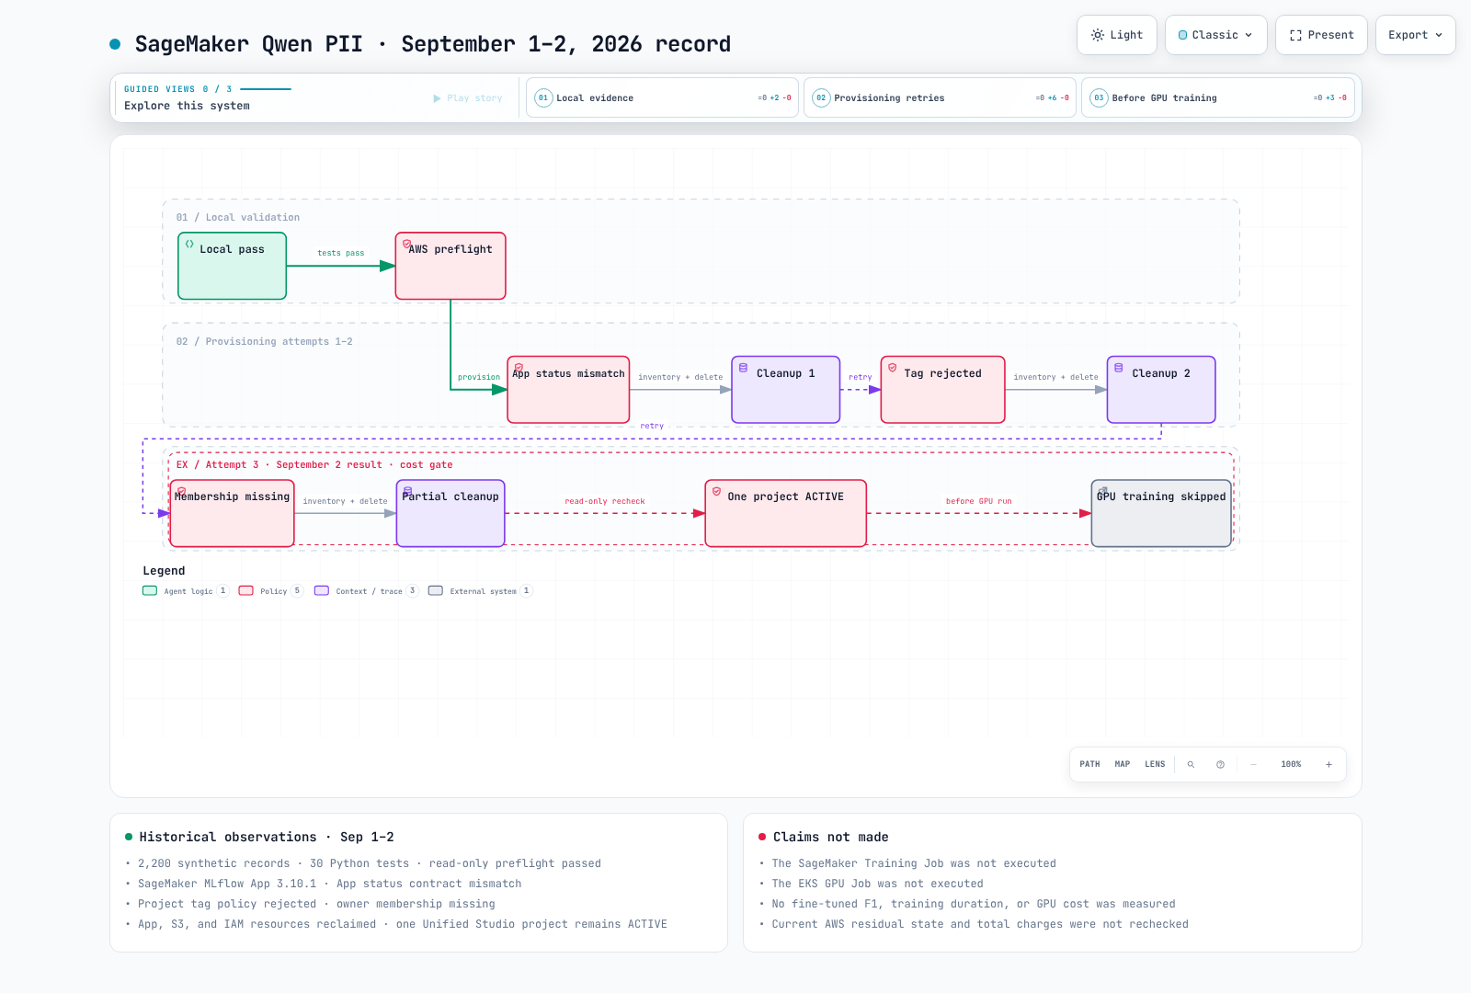The height and width of the screenshot is (993, 1471).
Task: Click the Agent logic legend label
Action: [x=188, y=591]
